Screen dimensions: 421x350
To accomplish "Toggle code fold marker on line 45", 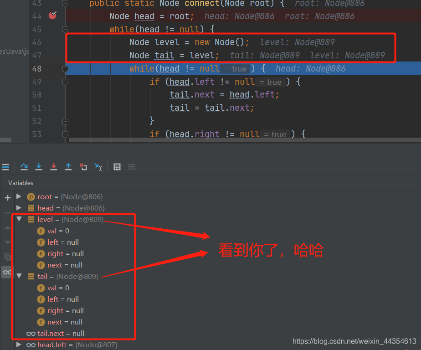I will tap(65, 29).
